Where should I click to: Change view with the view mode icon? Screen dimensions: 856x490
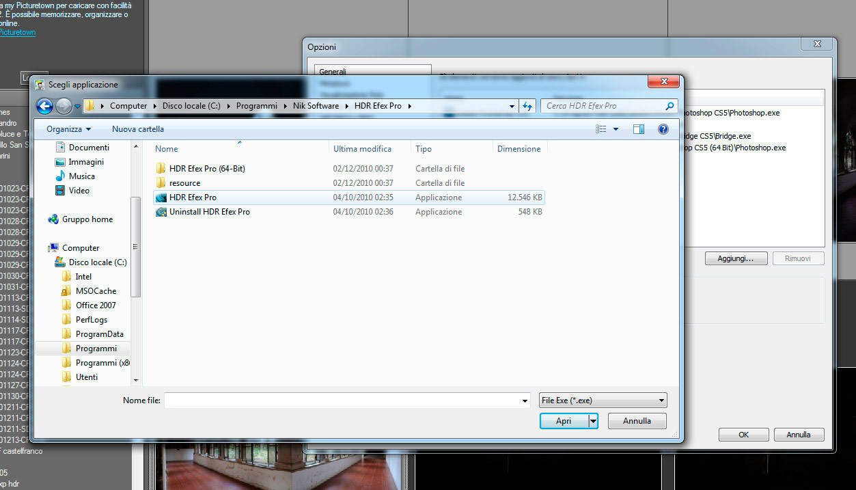(x=601, y=128)
